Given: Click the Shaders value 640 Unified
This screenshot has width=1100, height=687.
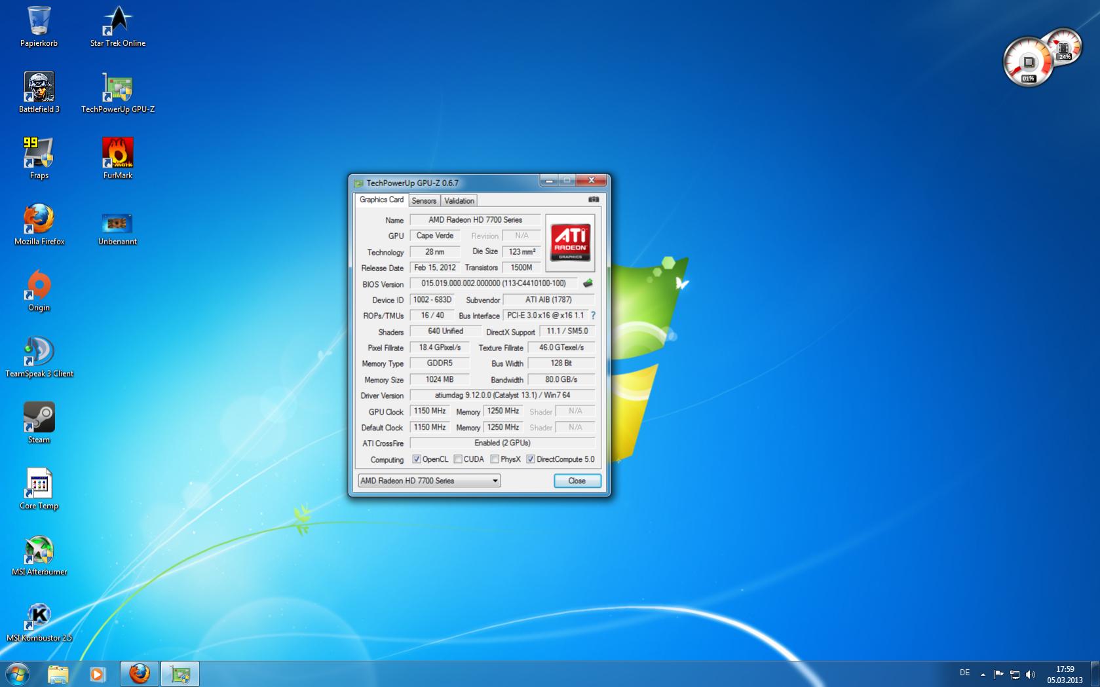Looking at the screenshot, I should [x=446, y=331].
